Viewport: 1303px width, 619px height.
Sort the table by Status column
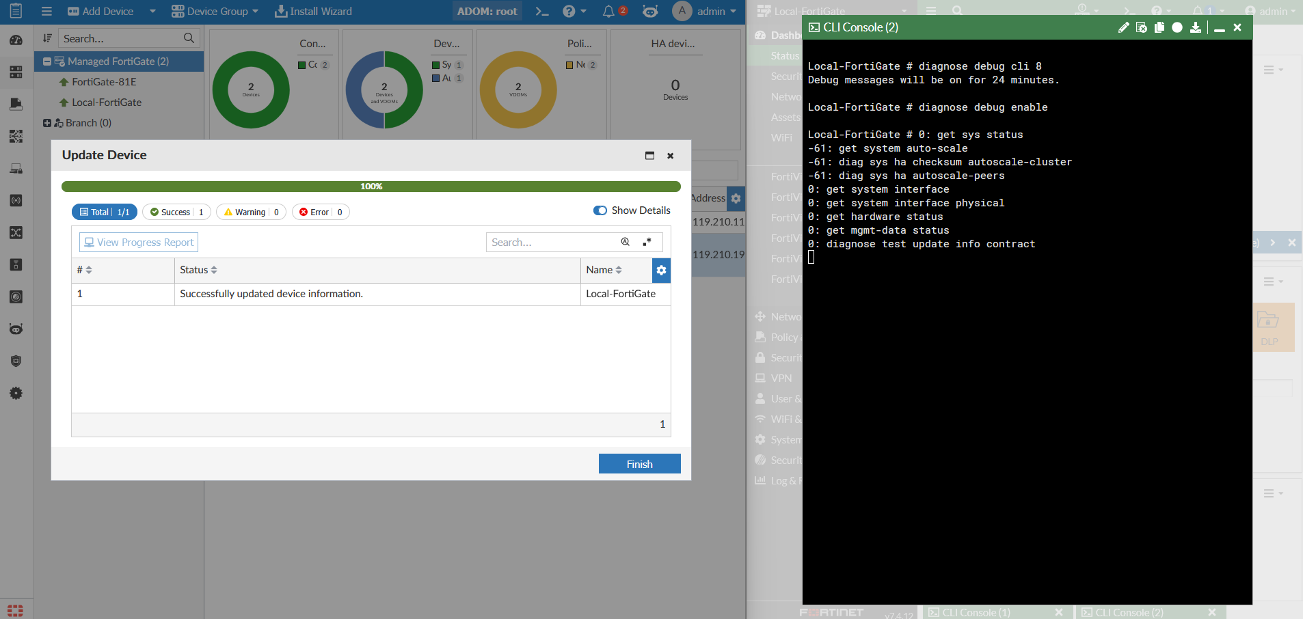198,271
